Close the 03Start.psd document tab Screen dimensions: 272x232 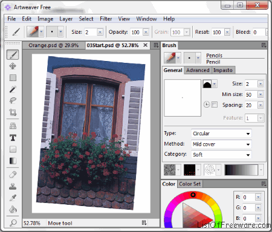[x=145, y=45]
